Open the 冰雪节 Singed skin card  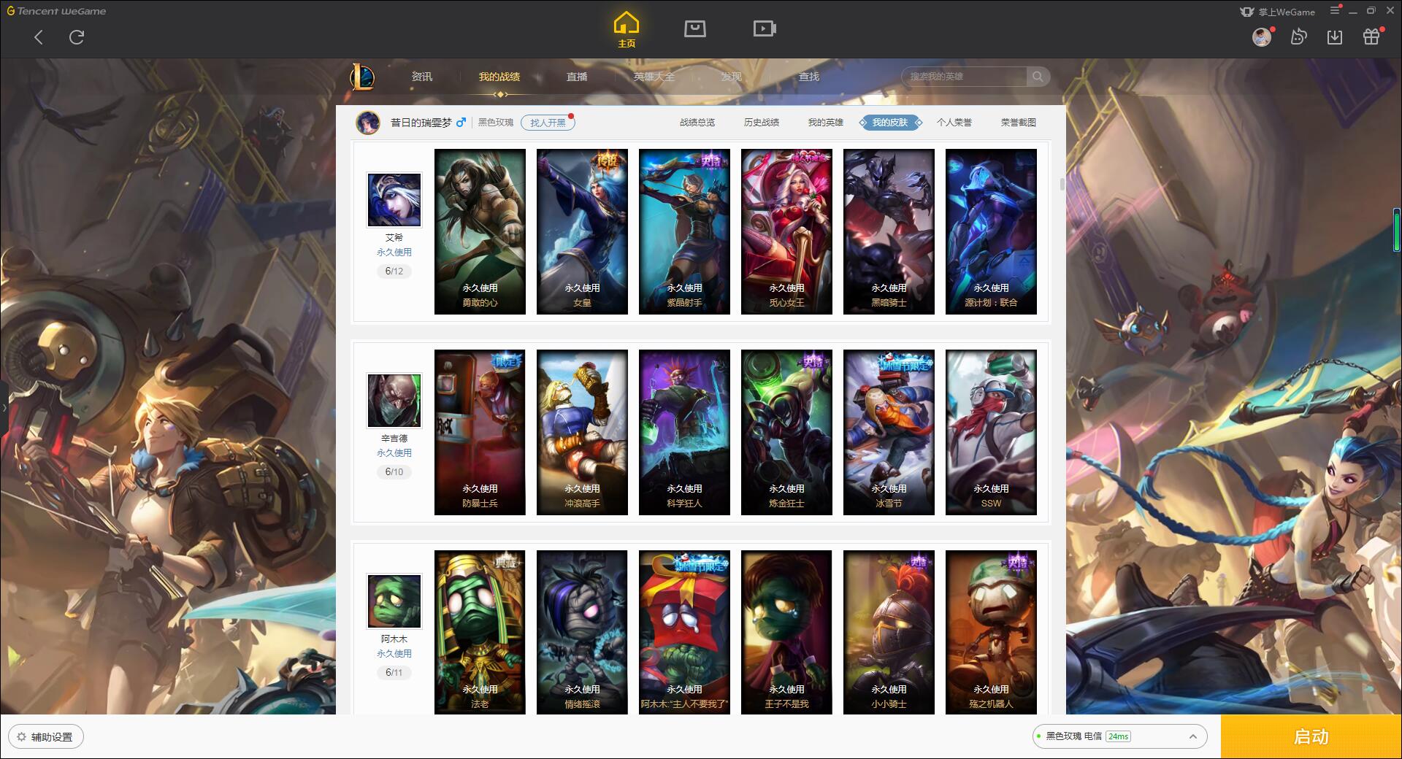(x=889, y=433)
